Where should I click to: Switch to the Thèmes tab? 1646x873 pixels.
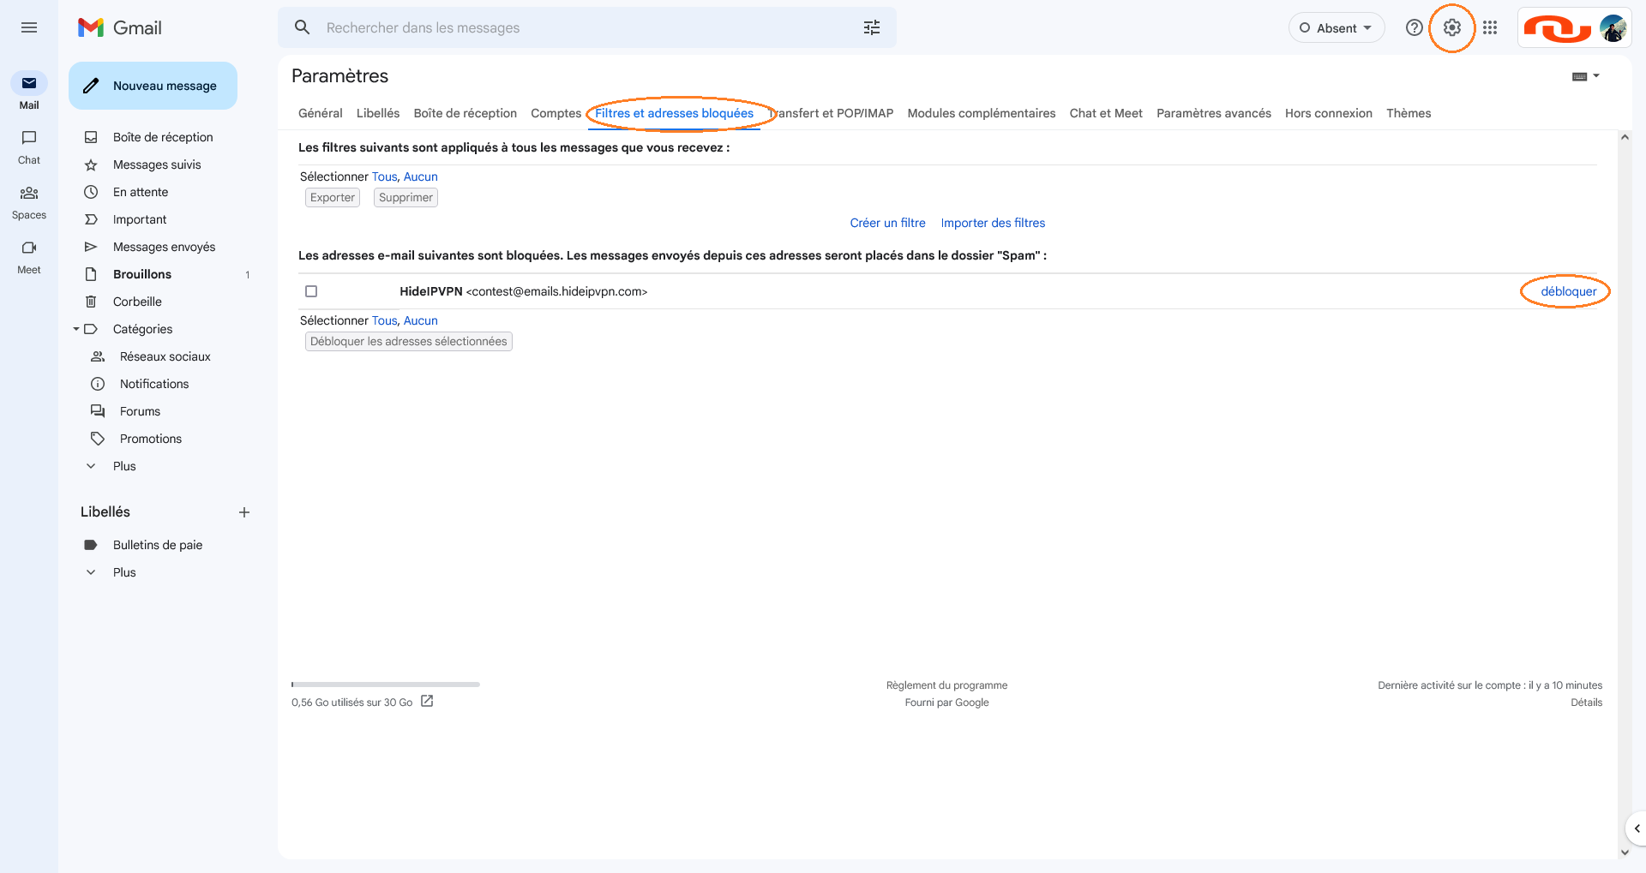pos(1409,113)
